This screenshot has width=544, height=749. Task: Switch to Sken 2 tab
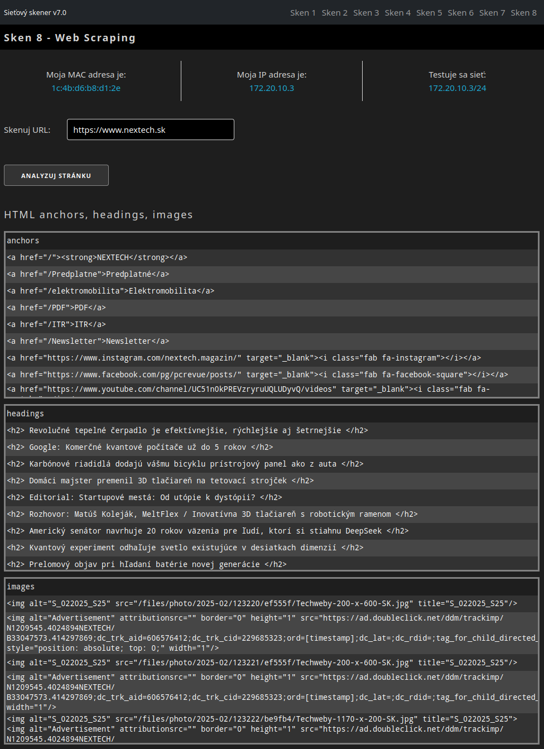[x=334, y=13]
